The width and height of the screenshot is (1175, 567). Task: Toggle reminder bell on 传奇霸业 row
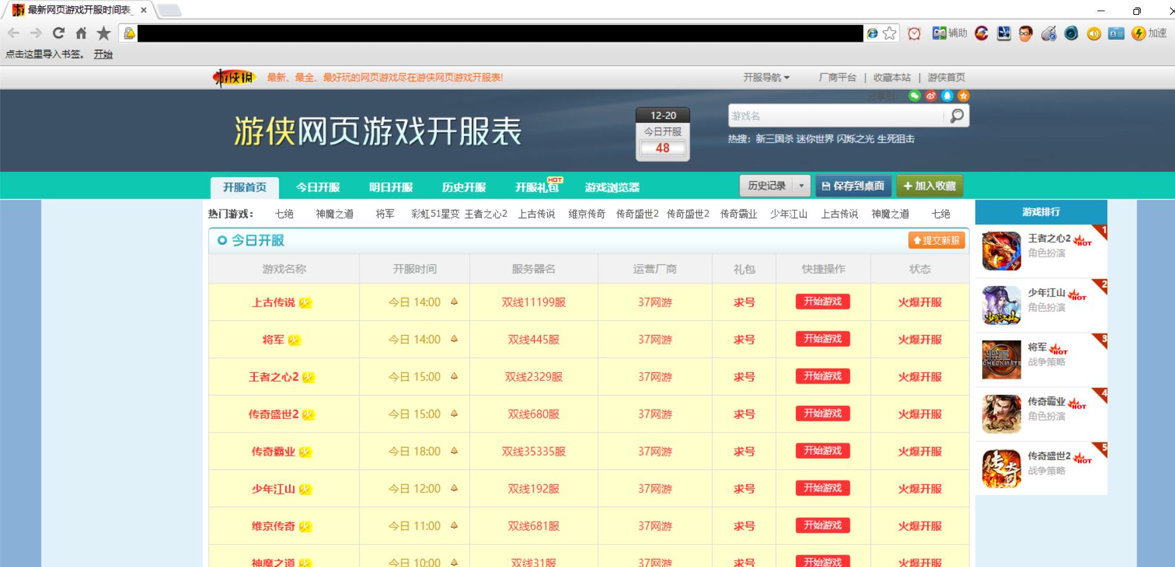(454, 451)
